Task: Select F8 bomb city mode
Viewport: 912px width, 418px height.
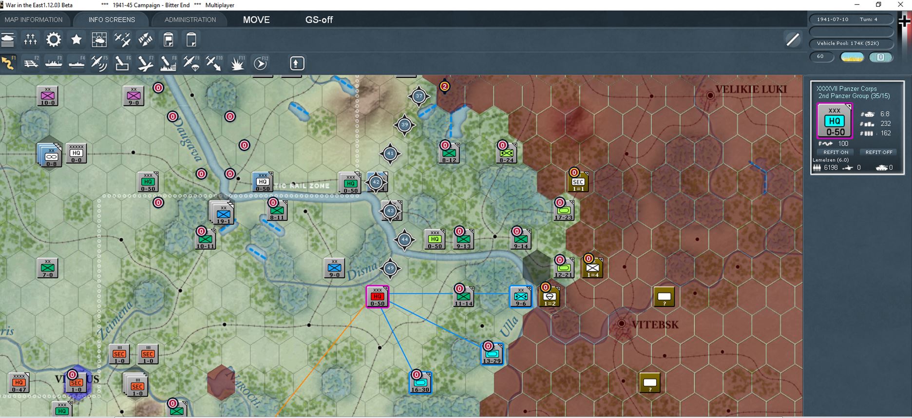Action: pyautogui.click(x=168, y=63)
